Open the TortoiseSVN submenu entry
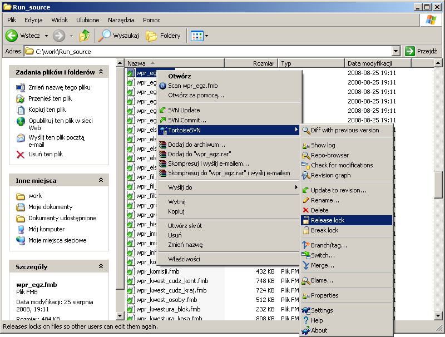The height and width of the screenshot is (337, 445). [229, 130]
